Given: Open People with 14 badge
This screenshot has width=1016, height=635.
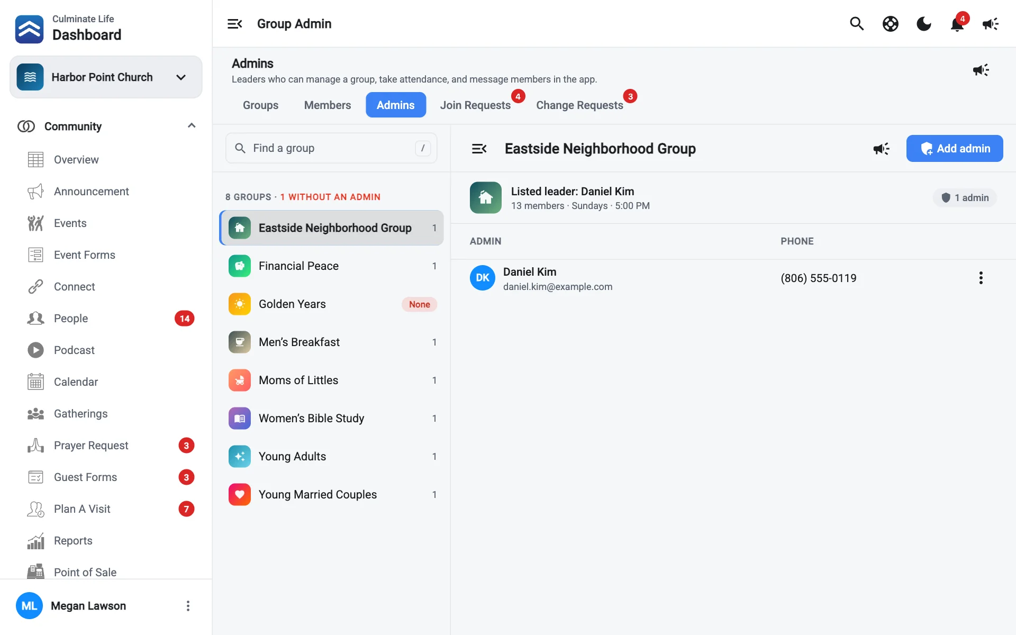Looking at the screenshot, I should (x=106, y=319).
